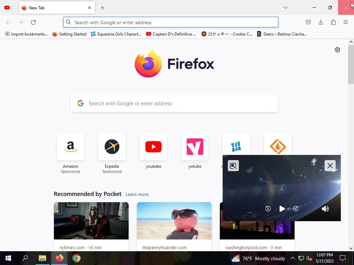Open the Windows Start menu

pos(8,258)
